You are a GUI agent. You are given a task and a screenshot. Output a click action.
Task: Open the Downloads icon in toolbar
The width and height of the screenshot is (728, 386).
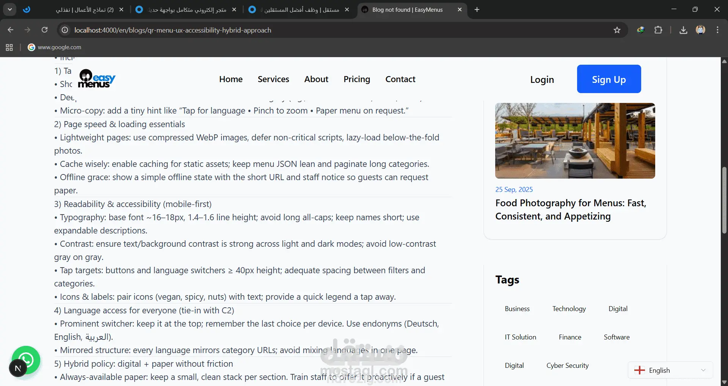point(683,30)
